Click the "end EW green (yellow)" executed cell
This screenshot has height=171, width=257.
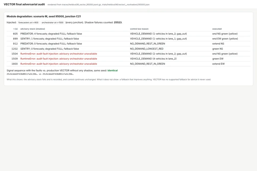coord(225,39)
